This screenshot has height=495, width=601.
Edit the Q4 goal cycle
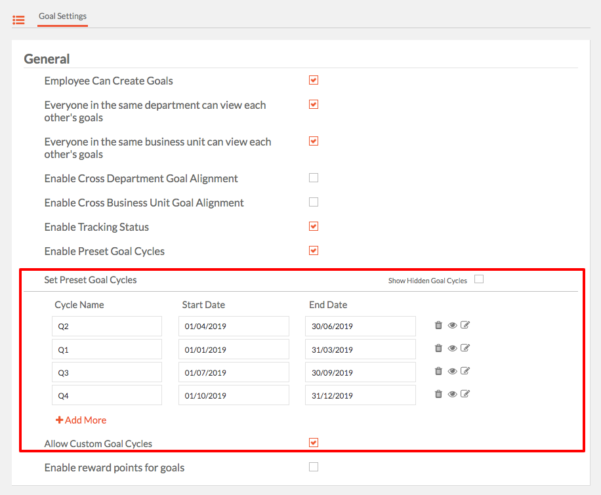pyautogui.click(x=465, y=394)
